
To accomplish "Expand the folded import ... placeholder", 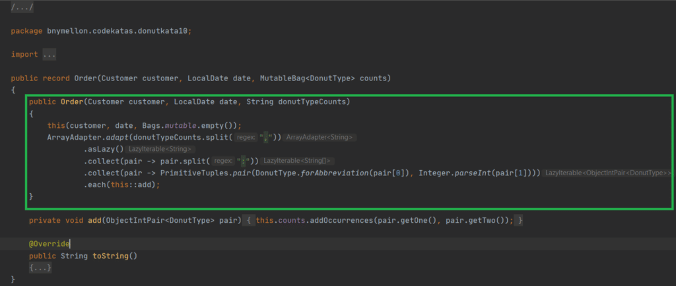I will pyautogui.click(x=49, y=55).
